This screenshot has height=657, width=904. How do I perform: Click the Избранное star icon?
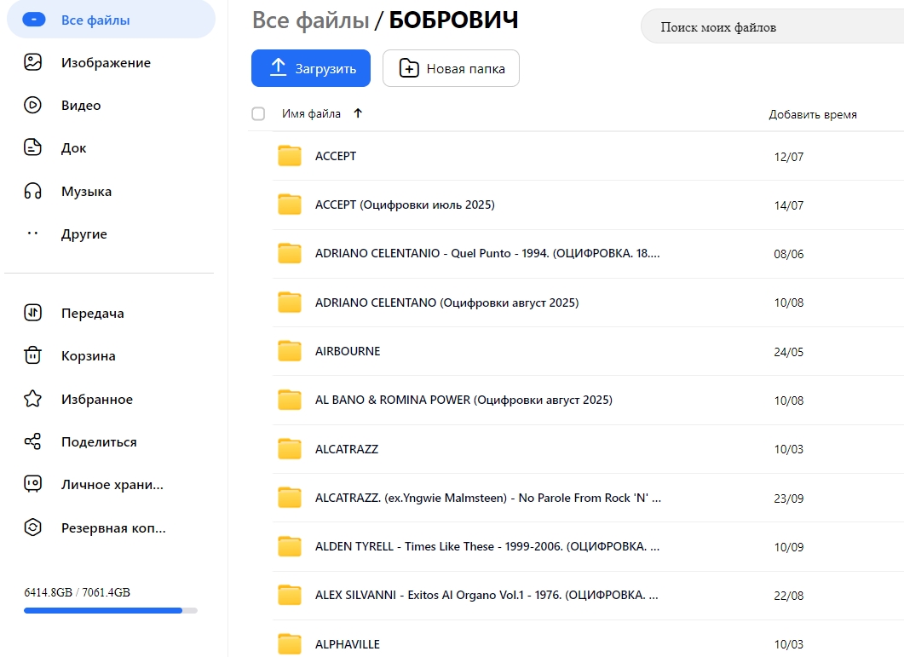(x=33, y=399)
